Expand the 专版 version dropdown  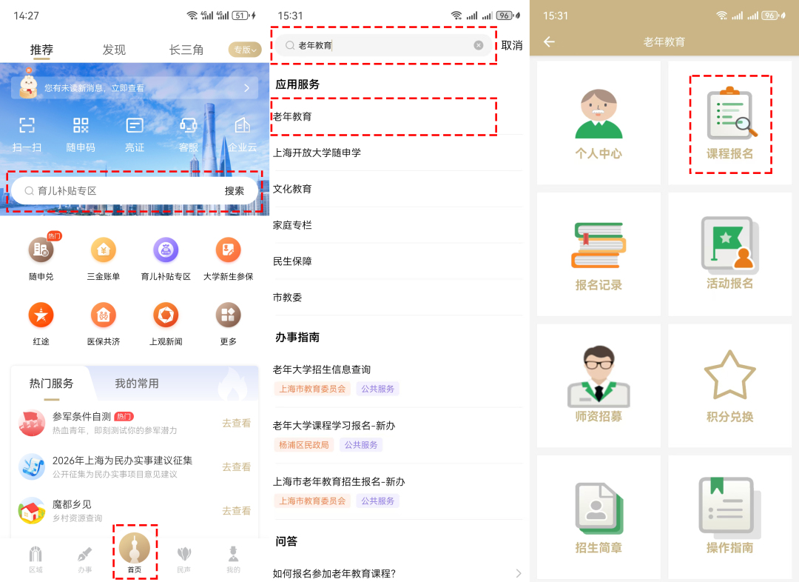point(245,50)
